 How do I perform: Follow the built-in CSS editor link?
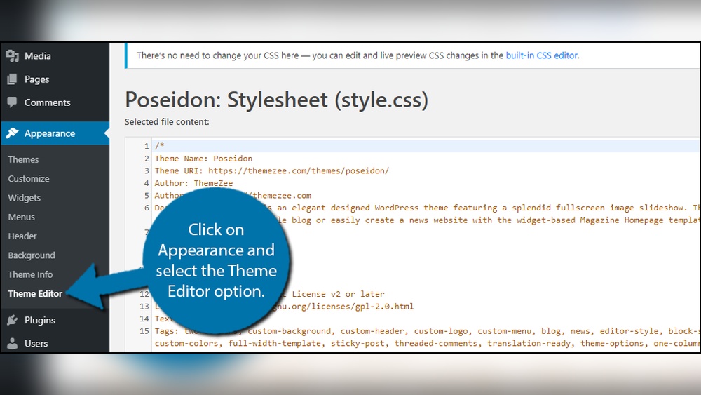[542, 55]
